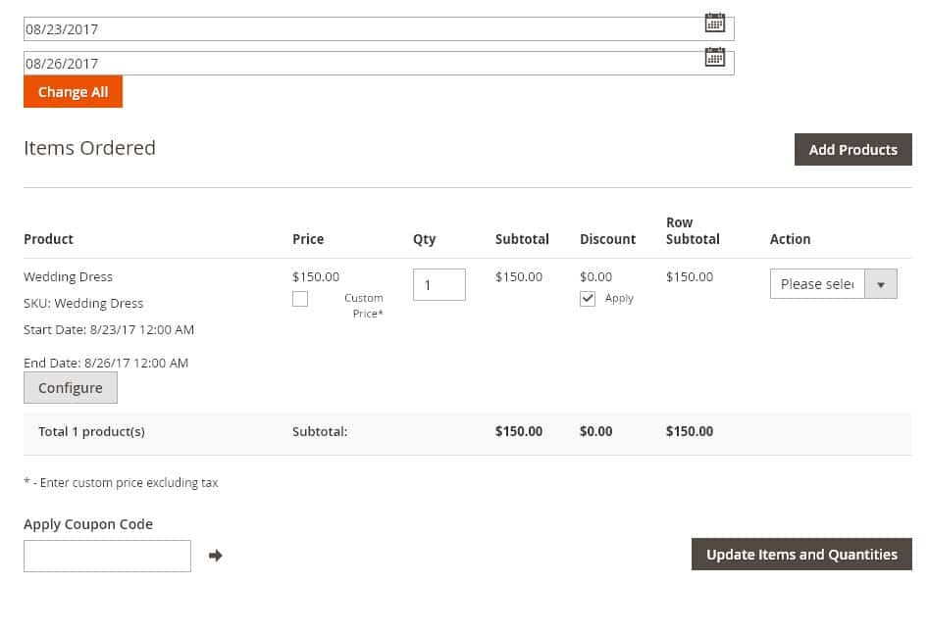
Task: Click the Discount column header
Action: pyautogui.click(x=607, y=239)
